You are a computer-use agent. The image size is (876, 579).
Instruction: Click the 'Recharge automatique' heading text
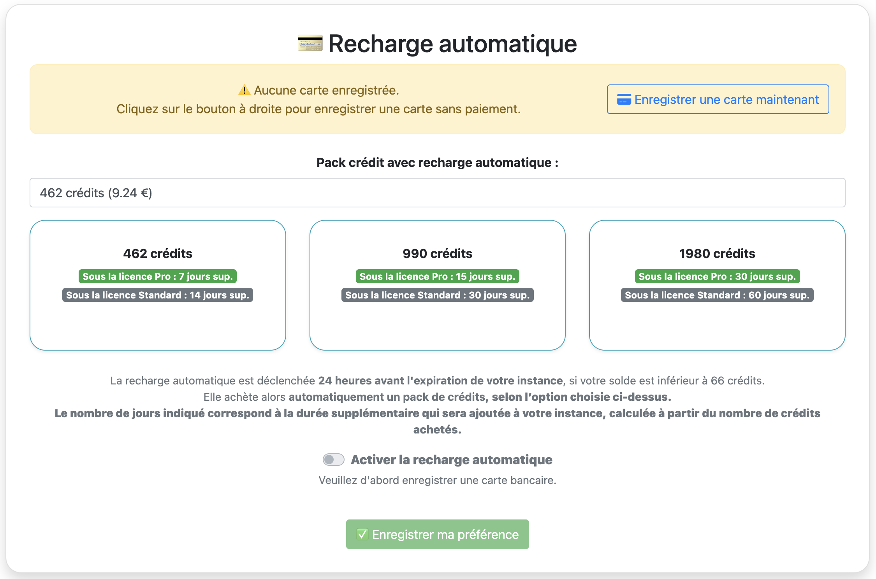coord(452,43)
